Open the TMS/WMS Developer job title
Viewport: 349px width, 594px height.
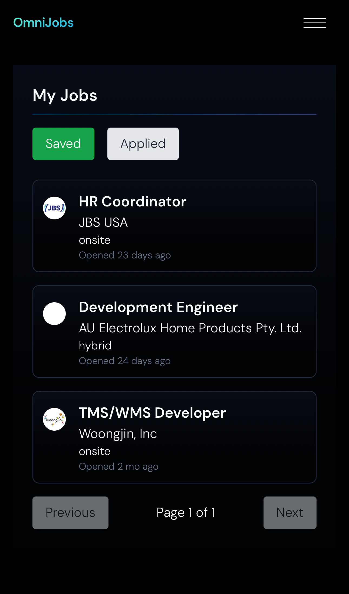[152, 413]
